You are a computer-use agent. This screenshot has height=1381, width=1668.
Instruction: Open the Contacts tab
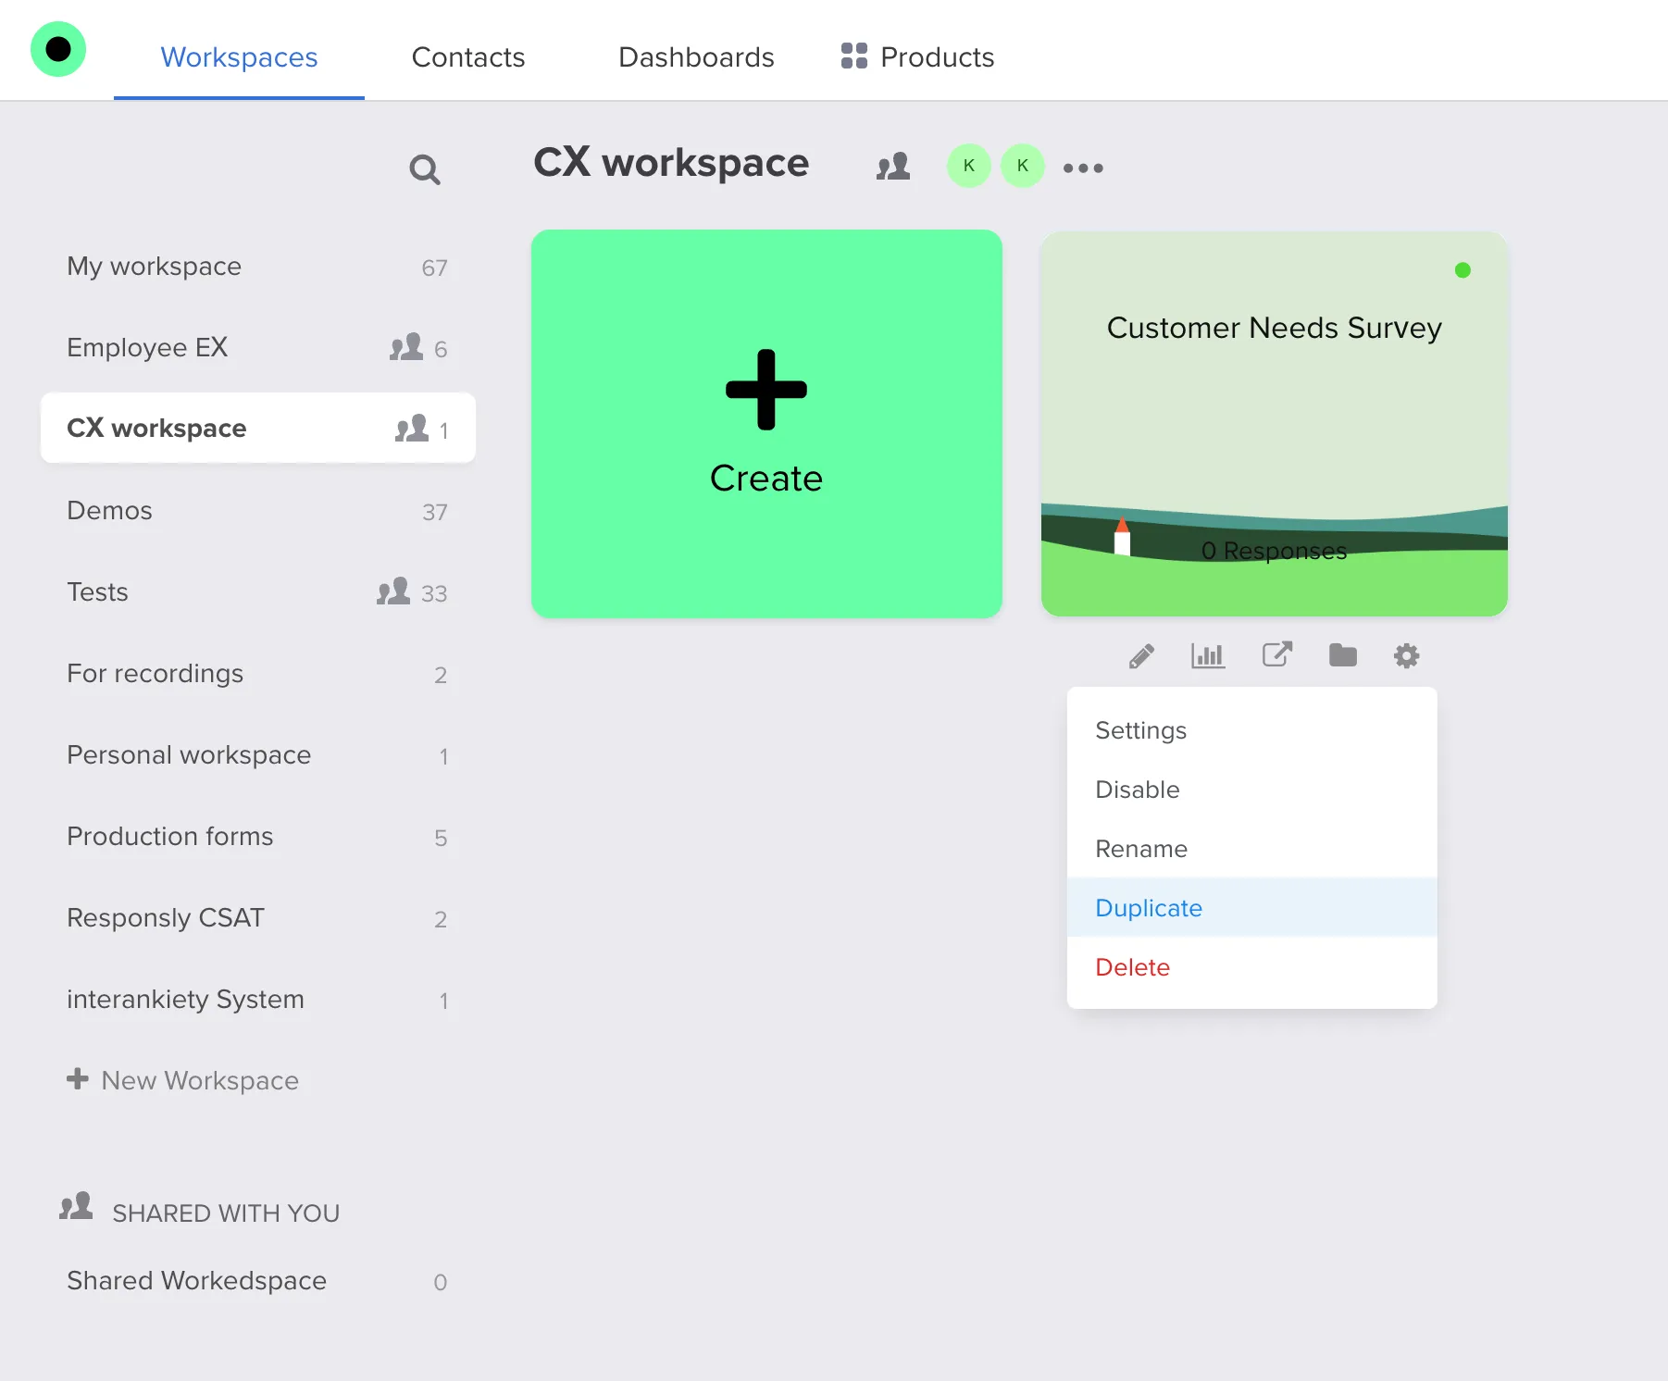pyautogui.click(x=468, y=57)
